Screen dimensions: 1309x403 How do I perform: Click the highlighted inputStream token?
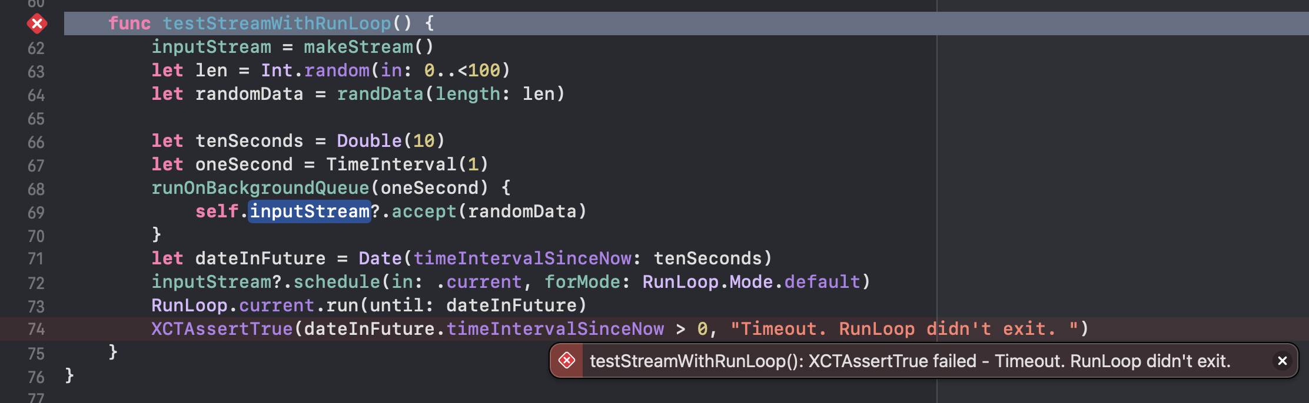pyautogui.click(x=310, y=211)
